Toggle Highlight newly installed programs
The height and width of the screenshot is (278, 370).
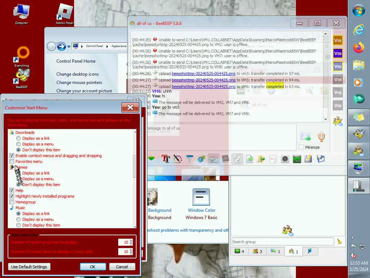[12, 196]
